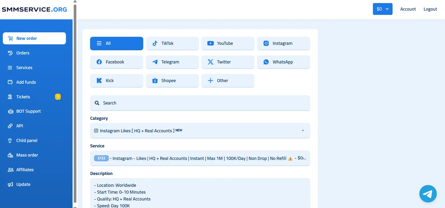
Task: Filter services by TikTok
Action: click(172, 43)
